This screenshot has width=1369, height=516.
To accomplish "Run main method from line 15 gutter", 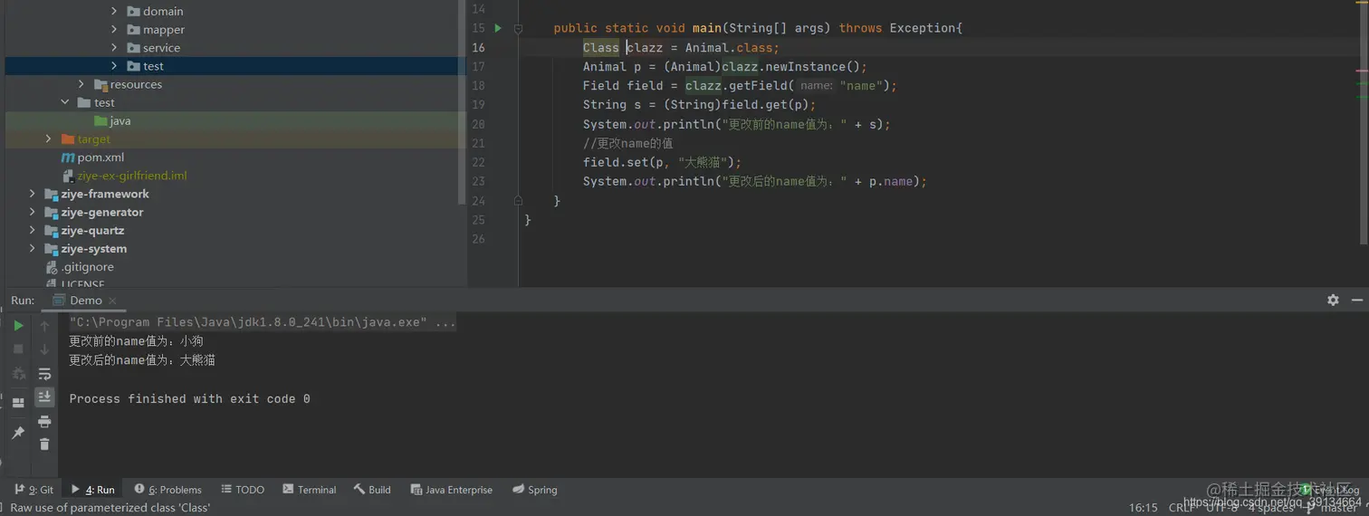I will tap(498, 28).
